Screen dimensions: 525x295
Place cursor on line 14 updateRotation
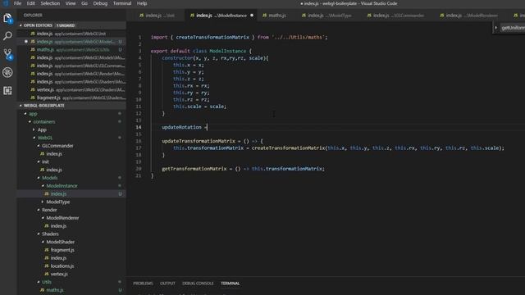181,127
